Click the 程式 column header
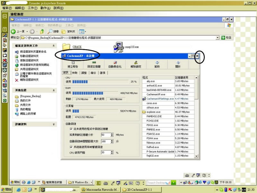257x193 pixels. tap(158, 78)
